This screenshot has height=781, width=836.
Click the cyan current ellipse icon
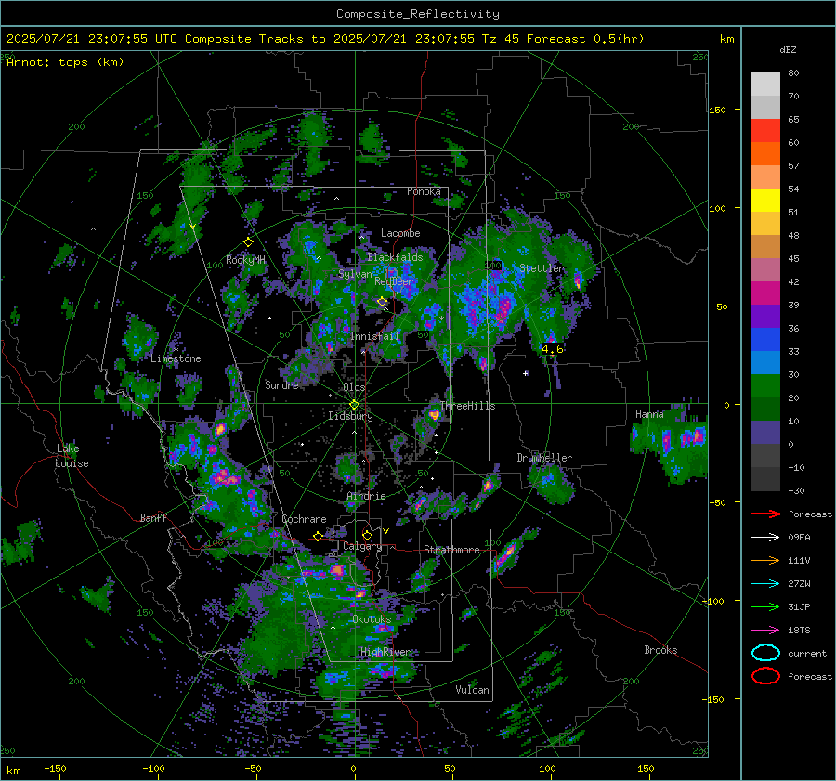click(x=765, y=653)
